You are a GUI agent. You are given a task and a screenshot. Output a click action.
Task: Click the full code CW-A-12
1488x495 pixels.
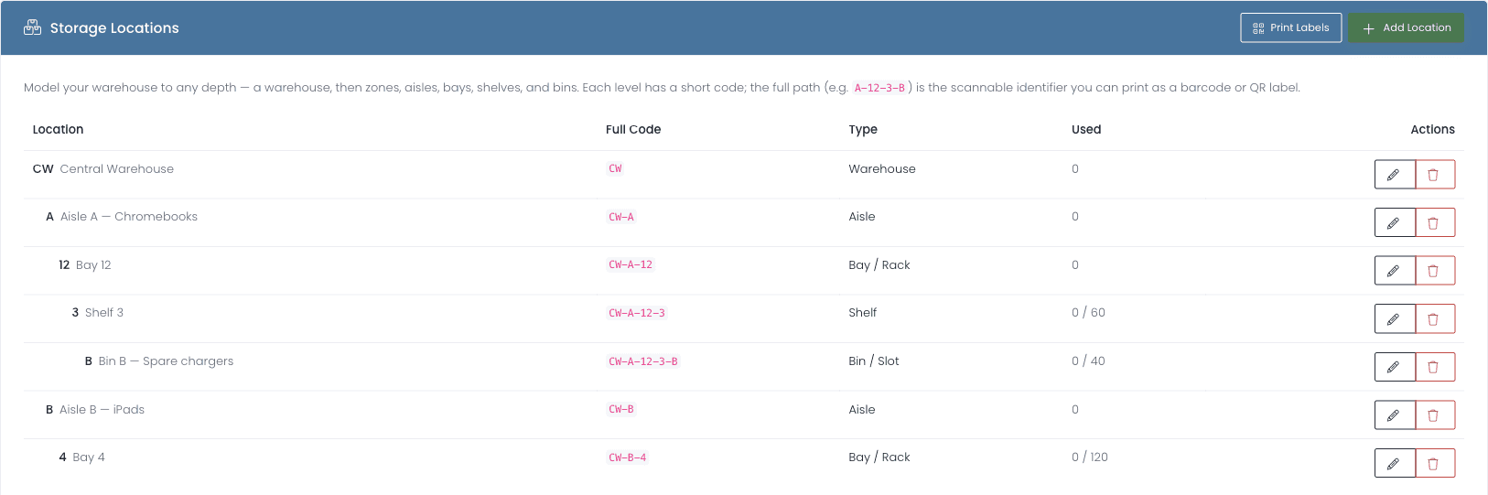pyautogui.click(x=631, y=265)
